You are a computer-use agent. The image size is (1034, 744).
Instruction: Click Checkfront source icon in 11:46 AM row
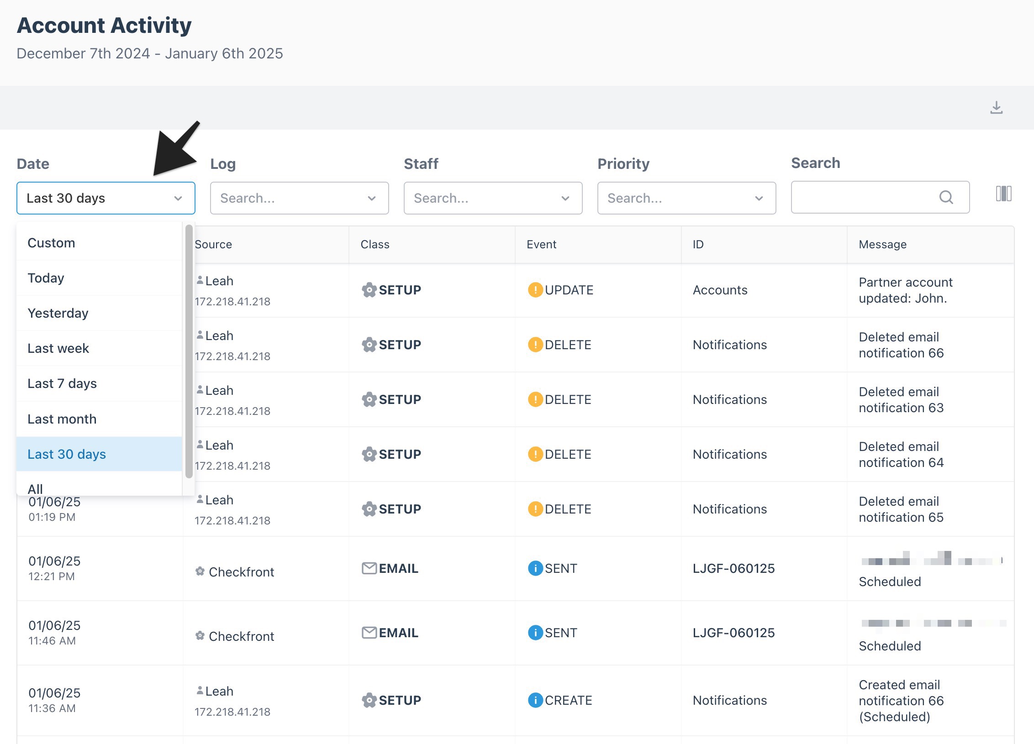[x=200, y=636]
